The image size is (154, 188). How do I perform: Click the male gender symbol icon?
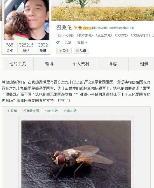click(58, 42)
